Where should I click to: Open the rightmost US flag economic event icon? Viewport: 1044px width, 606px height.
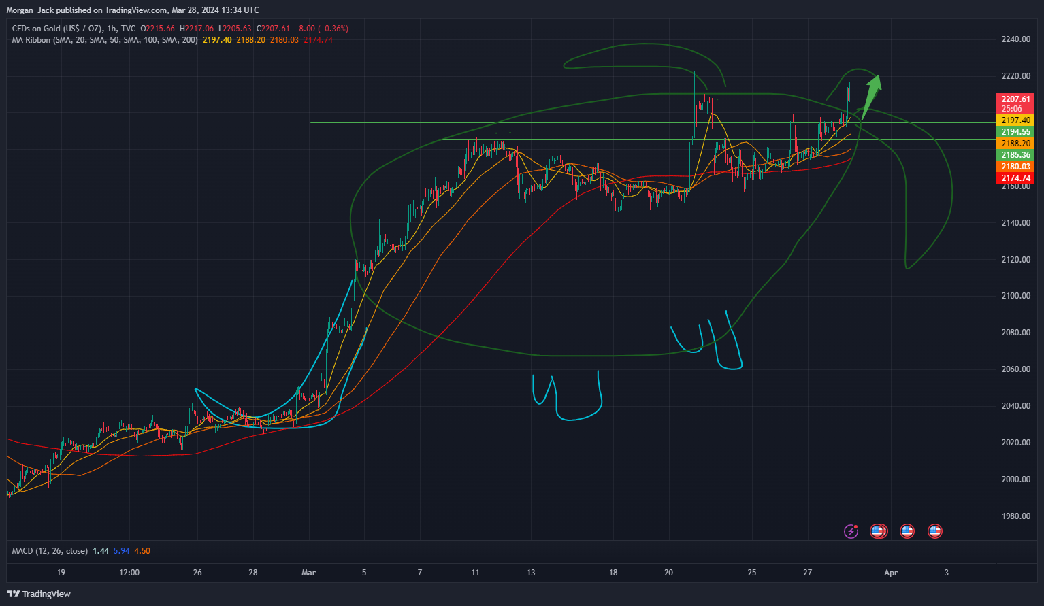935,531
